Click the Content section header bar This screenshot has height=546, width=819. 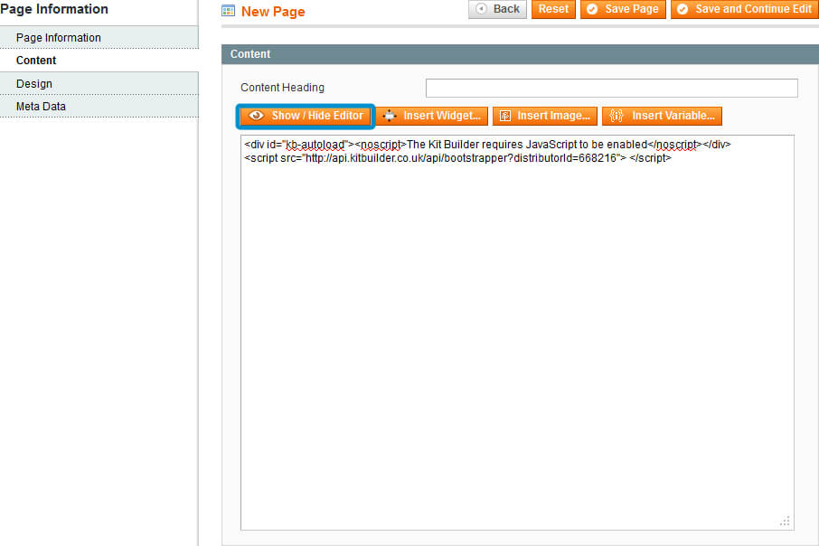[x=520, y=54]
